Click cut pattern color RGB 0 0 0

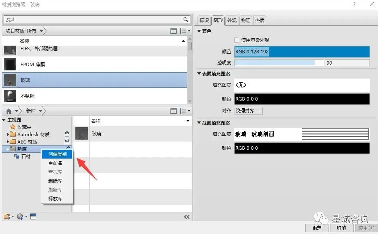[302, 148]
